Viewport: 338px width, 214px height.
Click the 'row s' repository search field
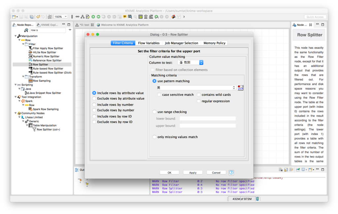pyautogui.click(x=48, y=30)
